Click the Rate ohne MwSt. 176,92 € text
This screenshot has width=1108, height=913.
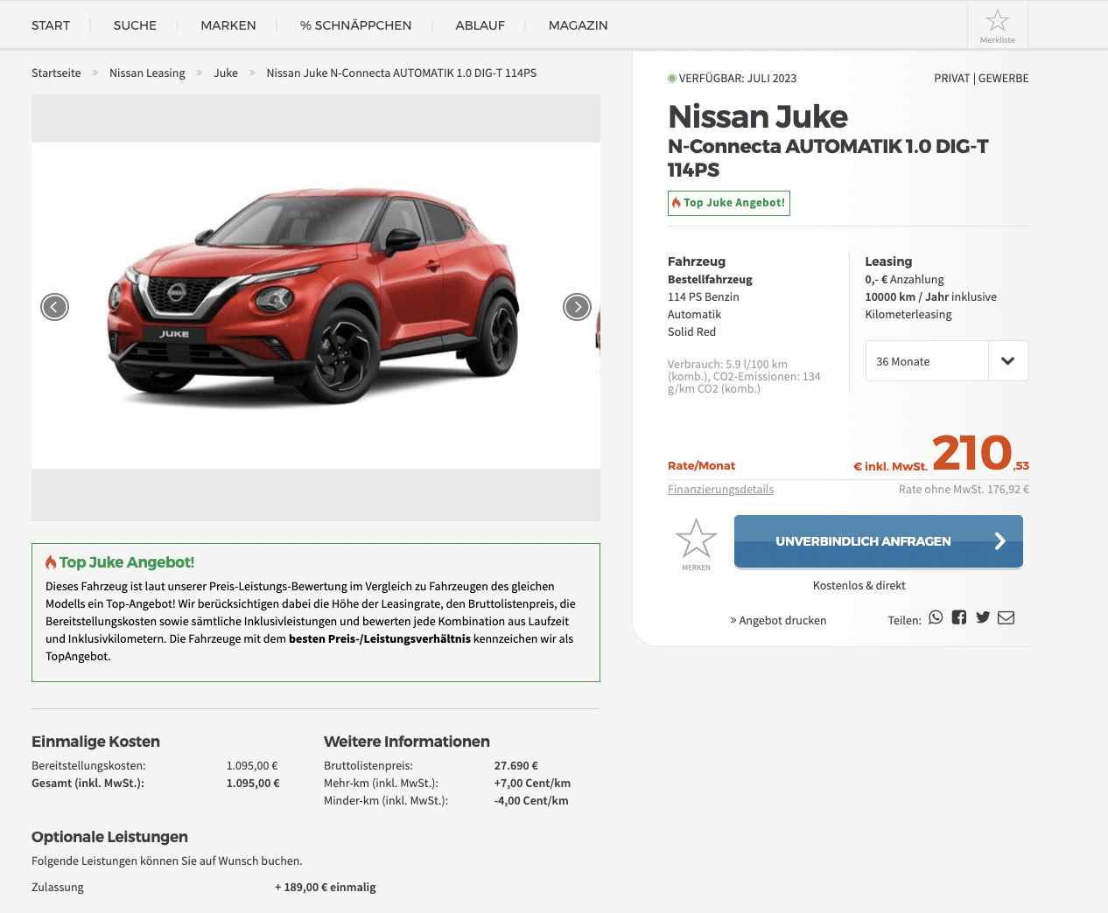(964, 489)
